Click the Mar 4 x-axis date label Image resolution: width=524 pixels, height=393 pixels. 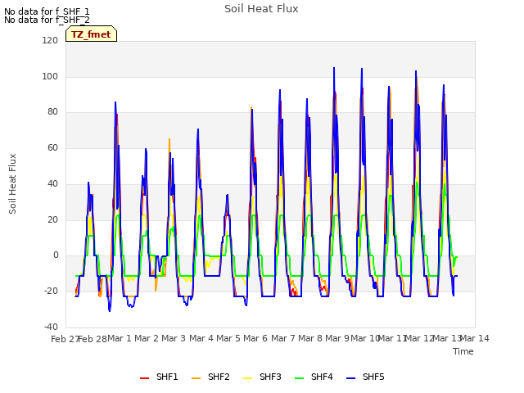[x=201, y=338]
